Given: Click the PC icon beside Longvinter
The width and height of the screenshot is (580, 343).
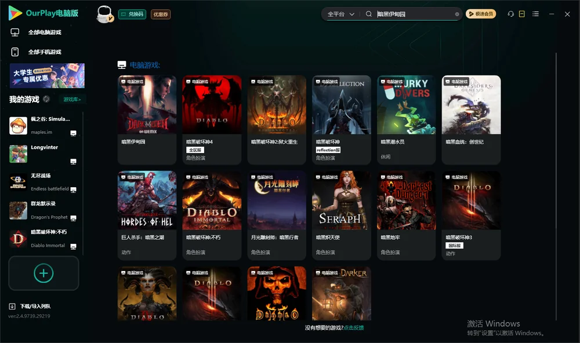Looking at the screenshot, I should pyautogui.click(x=73, y=162).
